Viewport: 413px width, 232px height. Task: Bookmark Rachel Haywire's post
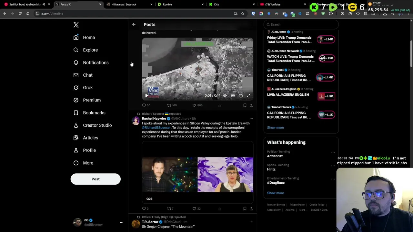pos(245,209)
